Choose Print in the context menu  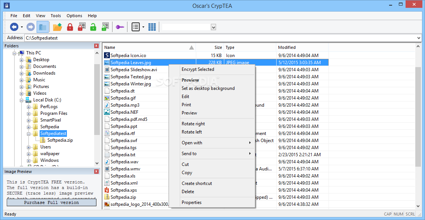tap(212, 105)
